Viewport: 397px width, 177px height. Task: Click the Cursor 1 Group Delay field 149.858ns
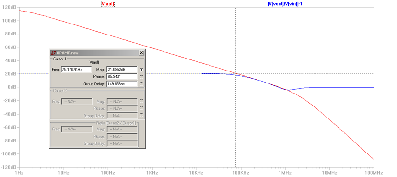(x=122, y=83)
